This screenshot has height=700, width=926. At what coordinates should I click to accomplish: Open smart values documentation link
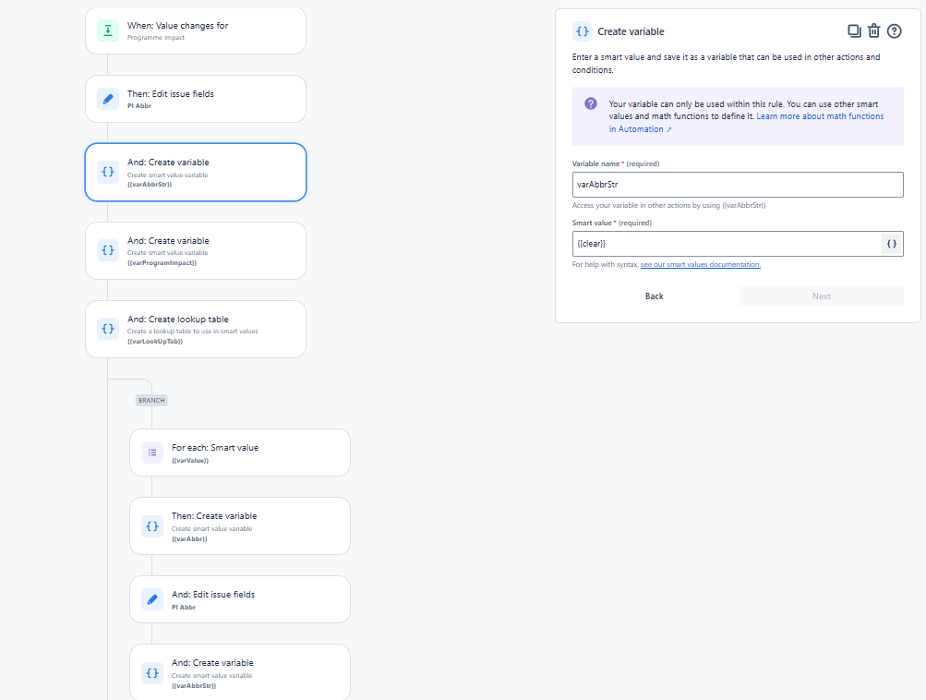tap(701, 265)
